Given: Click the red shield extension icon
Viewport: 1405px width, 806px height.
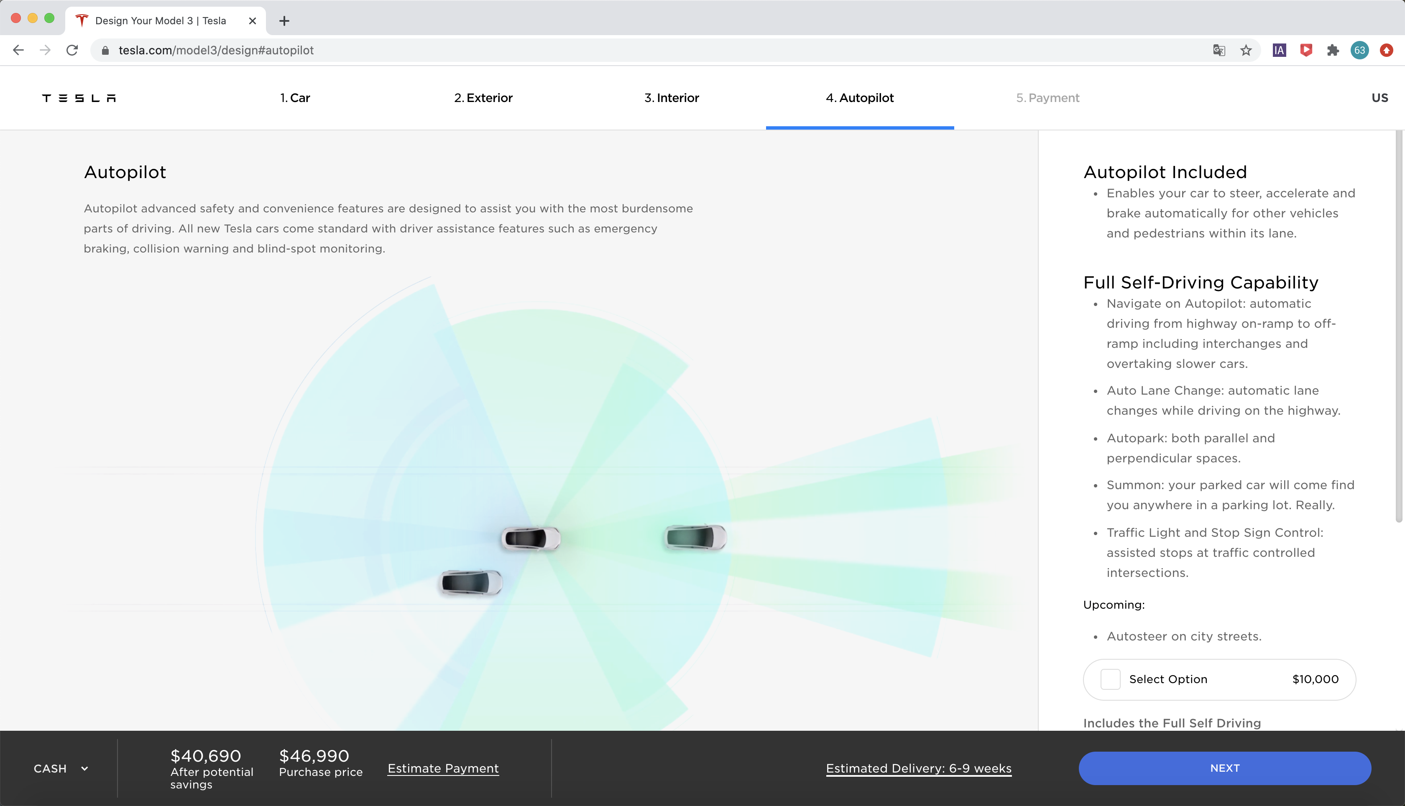Looking at the screenshot, I should [x=1305, y=50].
